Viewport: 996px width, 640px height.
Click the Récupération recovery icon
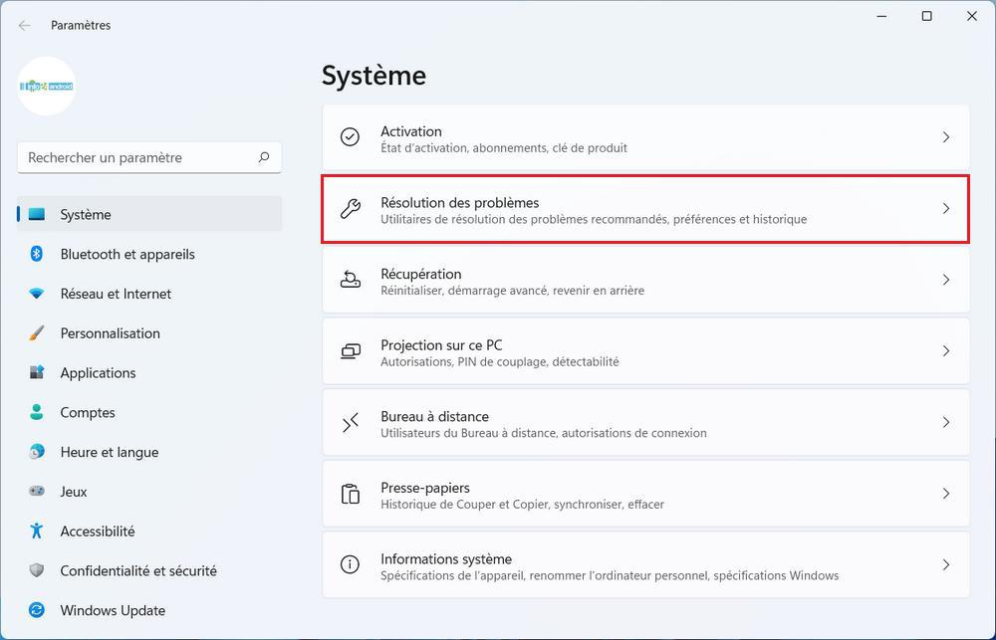(350, 280)
